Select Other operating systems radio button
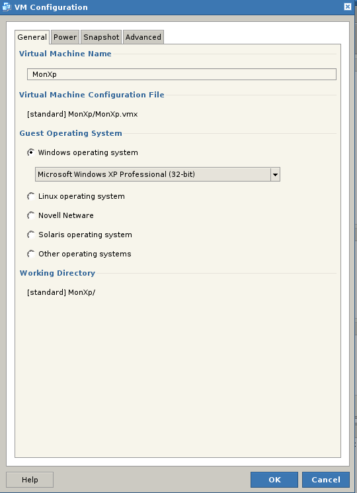The width and height of the screenshot is (357, 493). (31, 254)
